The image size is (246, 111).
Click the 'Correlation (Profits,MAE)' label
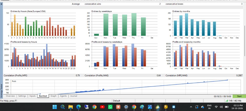pos(97,75)
